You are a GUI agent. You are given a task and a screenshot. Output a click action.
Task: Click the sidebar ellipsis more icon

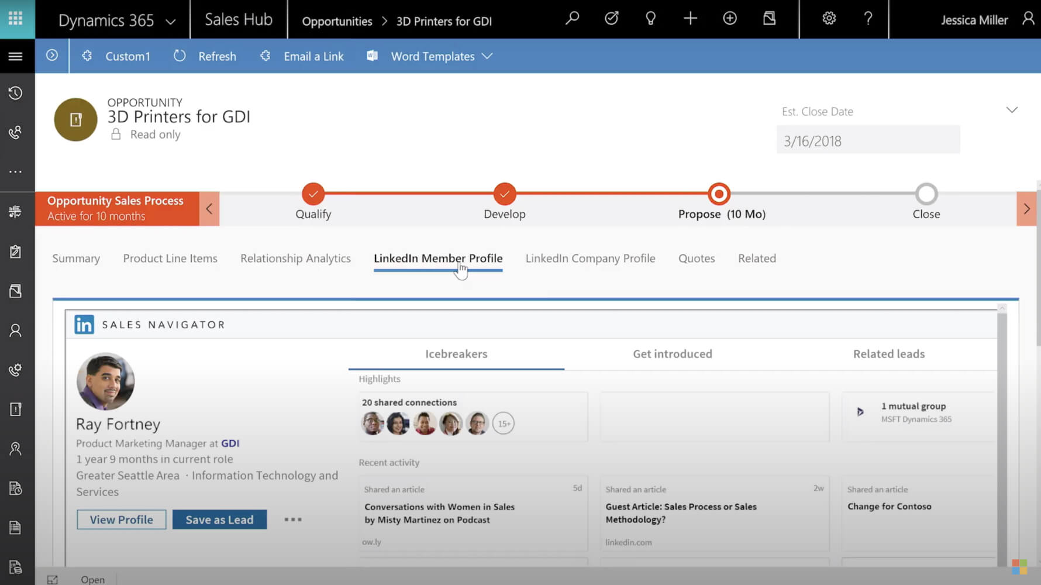[16, 172]
